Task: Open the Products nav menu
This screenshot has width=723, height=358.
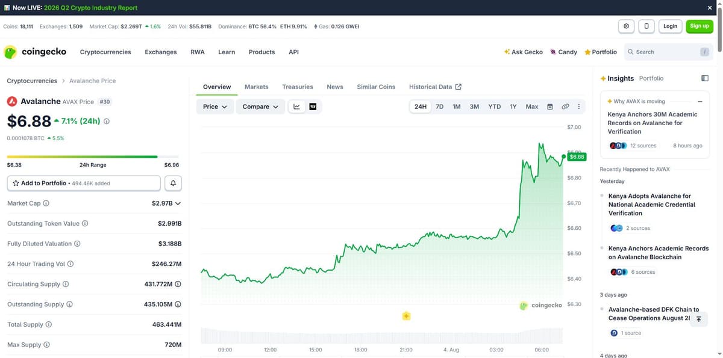Action: pyautogui.click(x=261, y=52)
